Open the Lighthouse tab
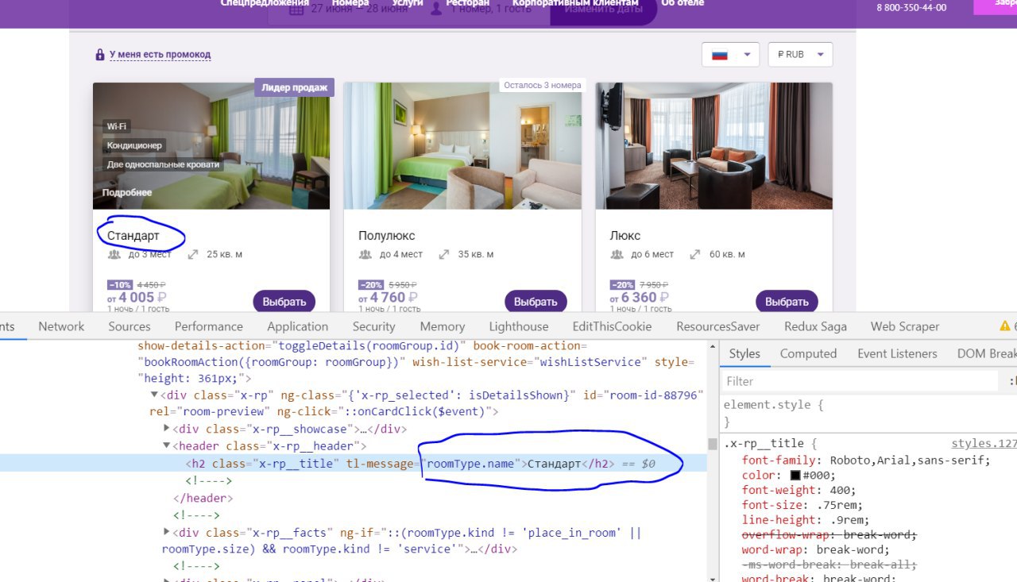 pos(519,326)
